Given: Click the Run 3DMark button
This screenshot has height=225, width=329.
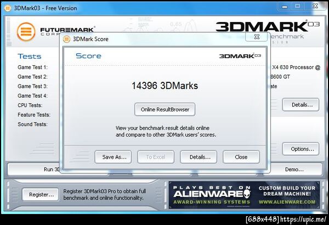Looking at the screenshot, I should (x=34, y=170).
